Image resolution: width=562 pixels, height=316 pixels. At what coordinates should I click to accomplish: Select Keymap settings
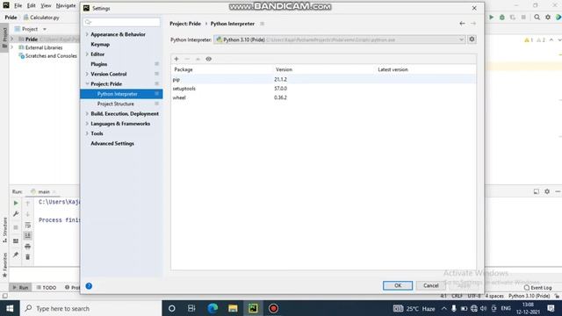[100, 45]
